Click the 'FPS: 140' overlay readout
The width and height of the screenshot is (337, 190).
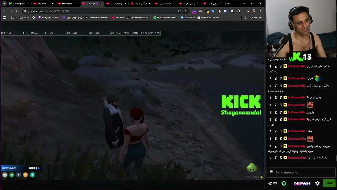6,33
